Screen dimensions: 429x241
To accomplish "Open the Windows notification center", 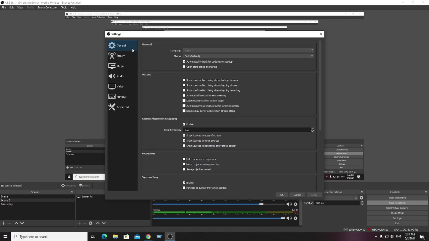I will click(422, 237).
